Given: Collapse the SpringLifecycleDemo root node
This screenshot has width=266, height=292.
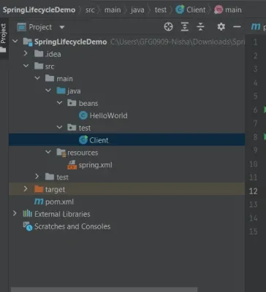Looking at the screenshot, I should [x=15, y=41].
